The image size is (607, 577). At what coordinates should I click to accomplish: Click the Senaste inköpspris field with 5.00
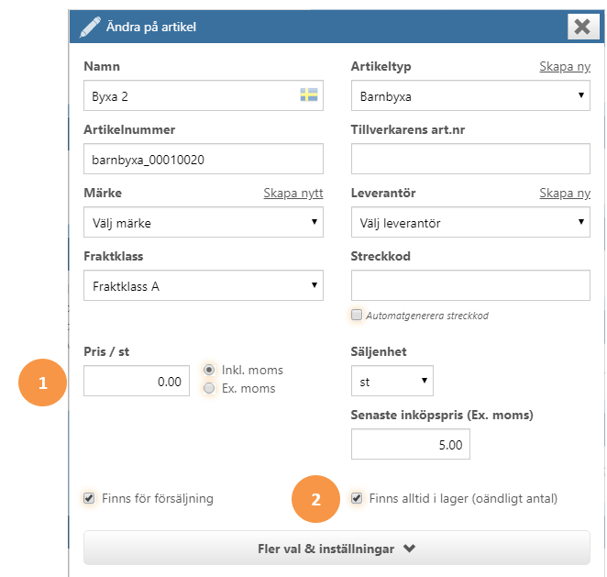[x=411, y=444]
